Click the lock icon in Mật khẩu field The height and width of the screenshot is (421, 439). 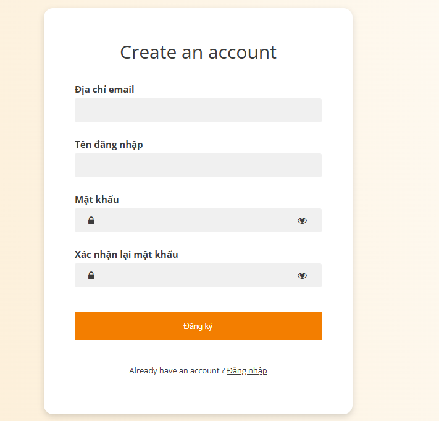click(x=91, y=221)
